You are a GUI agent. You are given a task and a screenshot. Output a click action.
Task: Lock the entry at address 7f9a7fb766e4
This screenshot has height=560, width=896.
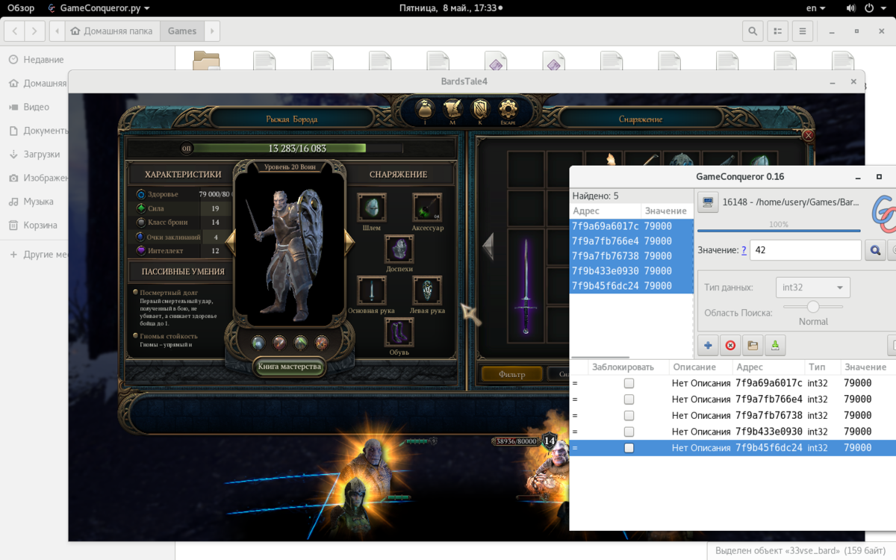click(x=629, y=399)
